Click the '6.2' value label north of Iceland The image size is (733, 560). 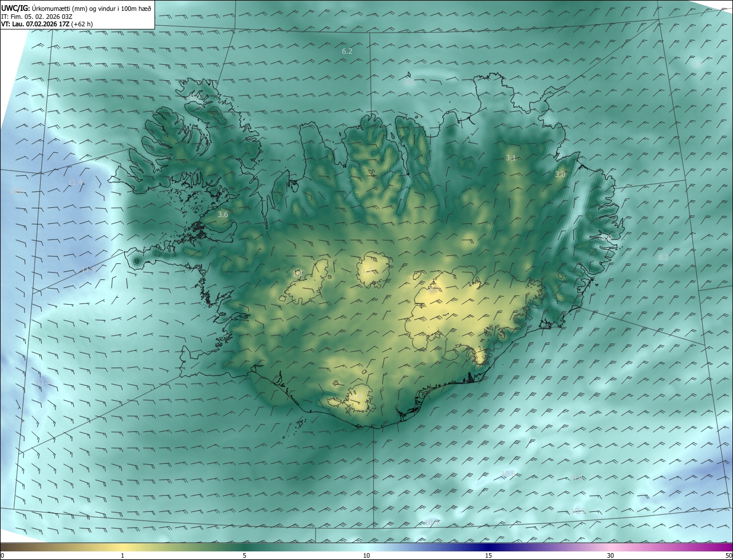[x=347, y=52]
